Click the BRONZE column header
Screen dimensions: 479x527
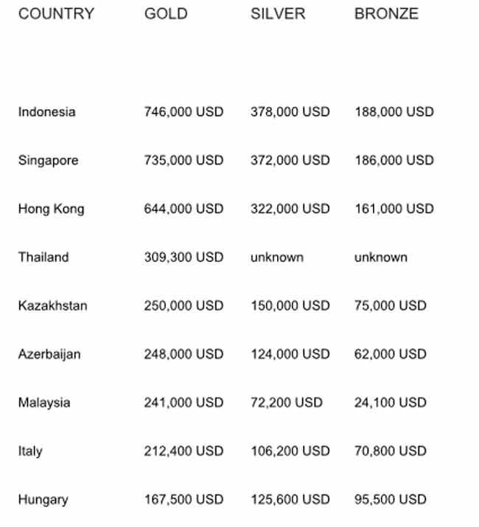click(386, 14)
